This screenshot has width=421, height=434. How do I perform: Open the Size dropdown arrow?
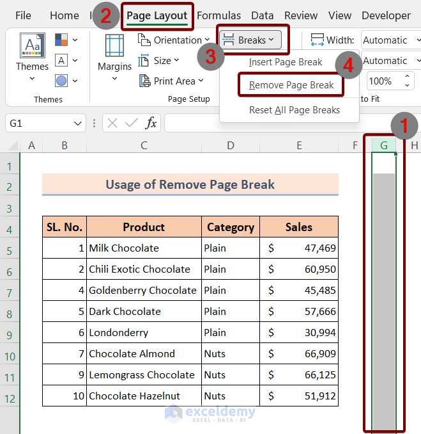pos(176,60)
